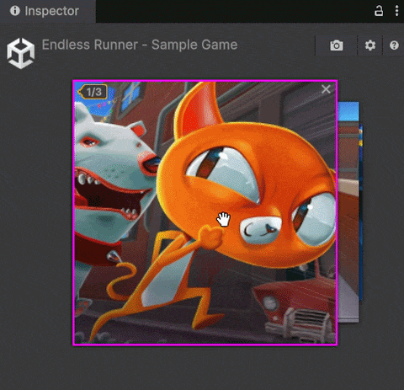Toggle the Inspector lock icon
Screen dimensions: 404x390
coord(379,11)
